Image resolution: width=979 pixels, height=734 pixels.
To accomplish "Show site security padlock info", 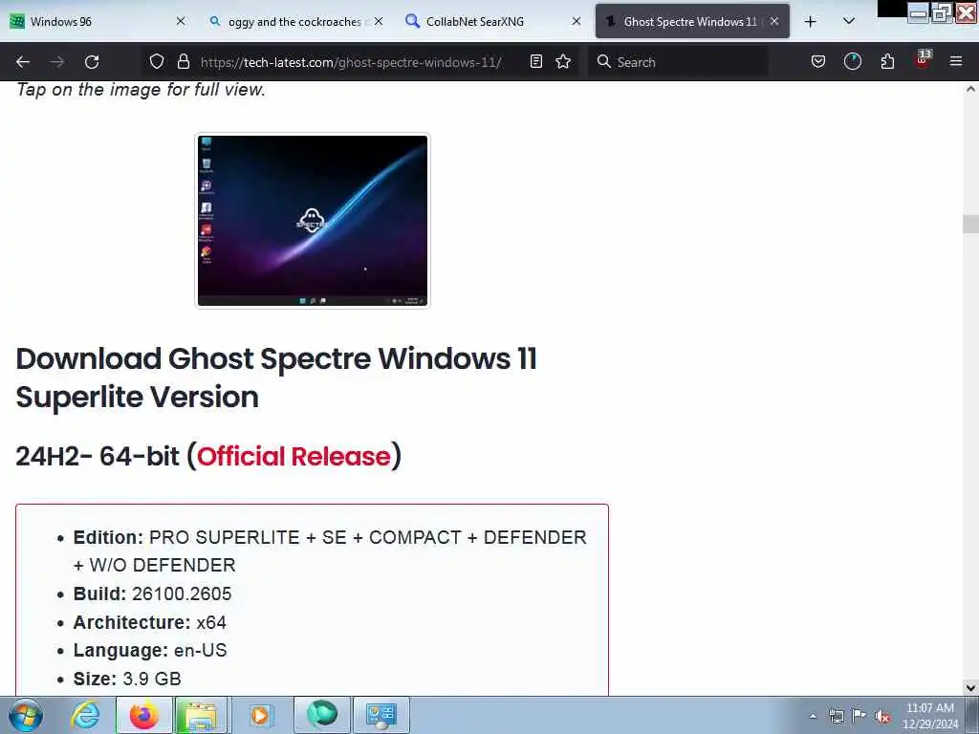I will (183, 61).
